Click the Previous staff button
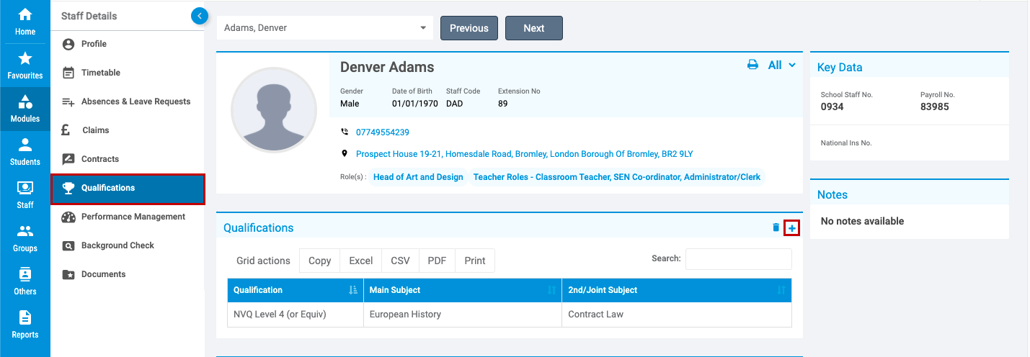Screen dimensions: 1030x357 click(x=469, y=28)
